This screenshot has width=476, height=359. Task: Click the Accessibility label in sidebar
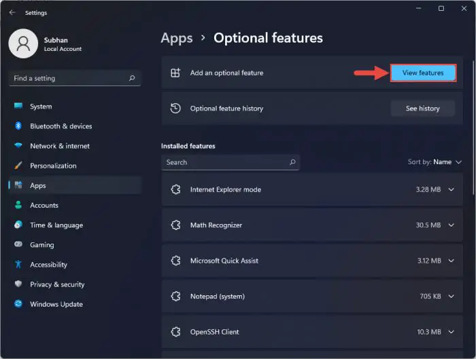pyautogui.click(x=48, y=265)
